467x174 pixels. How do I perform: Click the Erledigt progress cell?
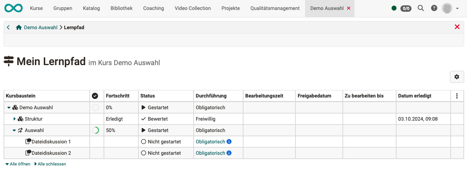point(114,119)
